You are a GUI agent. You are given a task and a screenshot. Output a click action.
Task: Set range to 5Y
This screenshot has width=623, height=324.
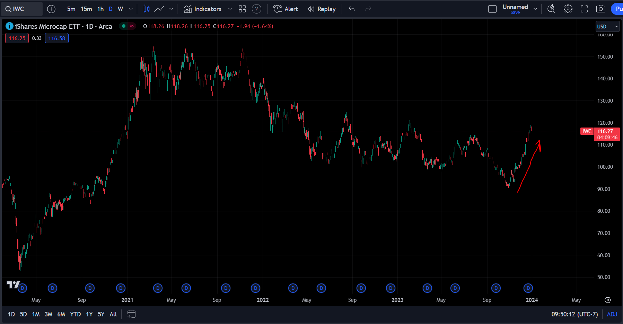pyautogui.click(x=101, y=314)
